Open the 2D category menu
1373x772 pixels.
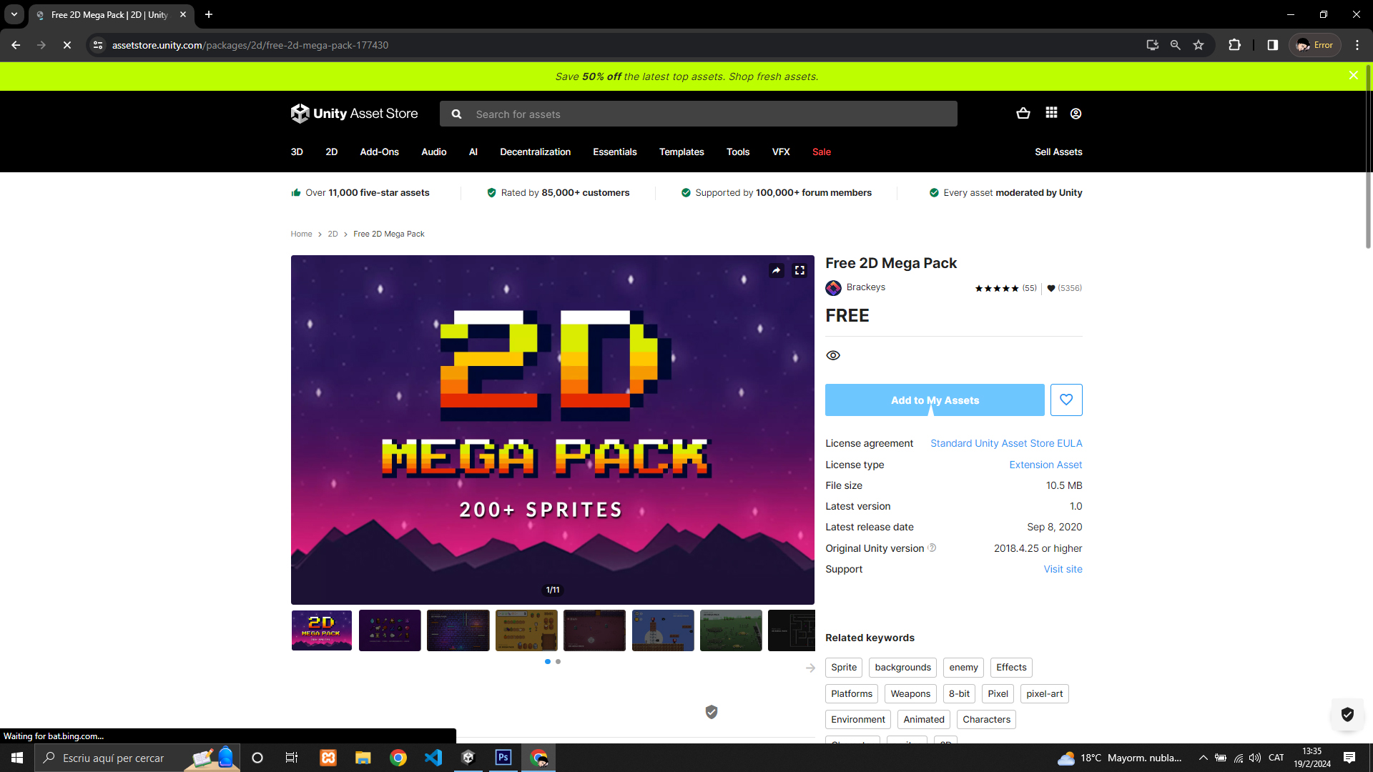click(331, 152)
